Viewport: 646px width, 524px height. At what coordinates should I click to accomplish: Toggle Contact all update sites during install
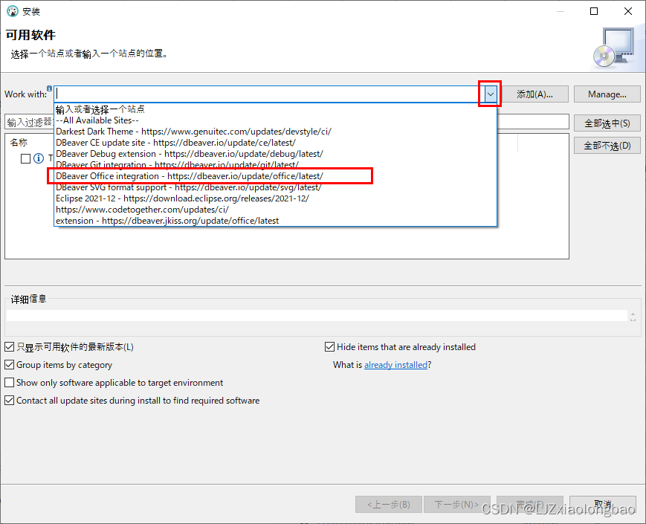[10, 400]
